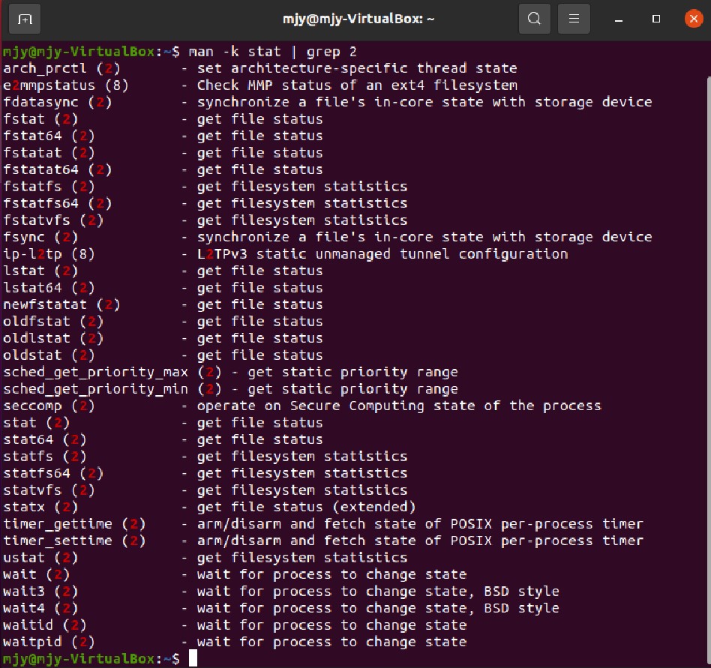Click the cursor at the bottom prompt

193,658
